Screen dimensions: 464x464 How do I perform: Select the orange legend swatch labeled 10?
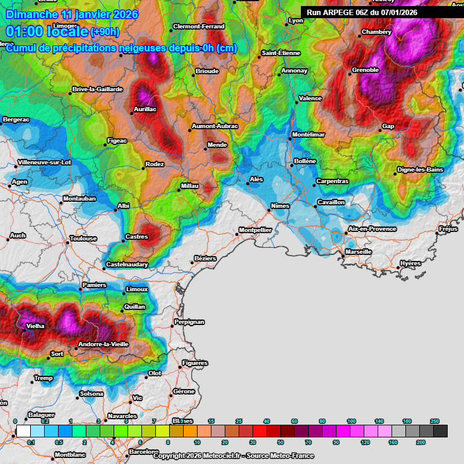point(190,431)
